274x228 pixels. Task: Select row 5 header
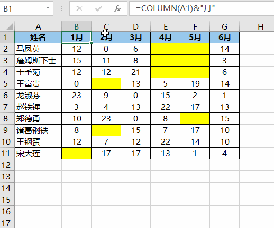(7, 84)
